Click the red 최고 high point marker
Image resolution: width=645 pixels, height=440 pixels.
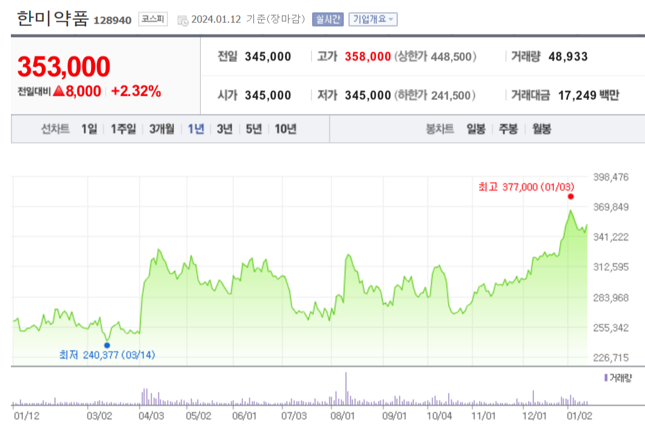[x=570, y=196]
